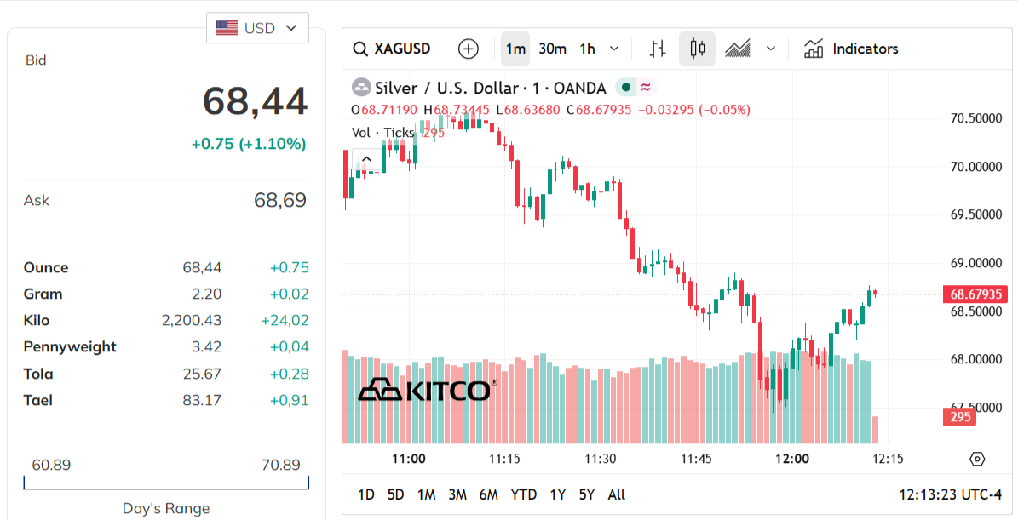
Task: Expand more chart styles dropdown
Action: [771, 49]
